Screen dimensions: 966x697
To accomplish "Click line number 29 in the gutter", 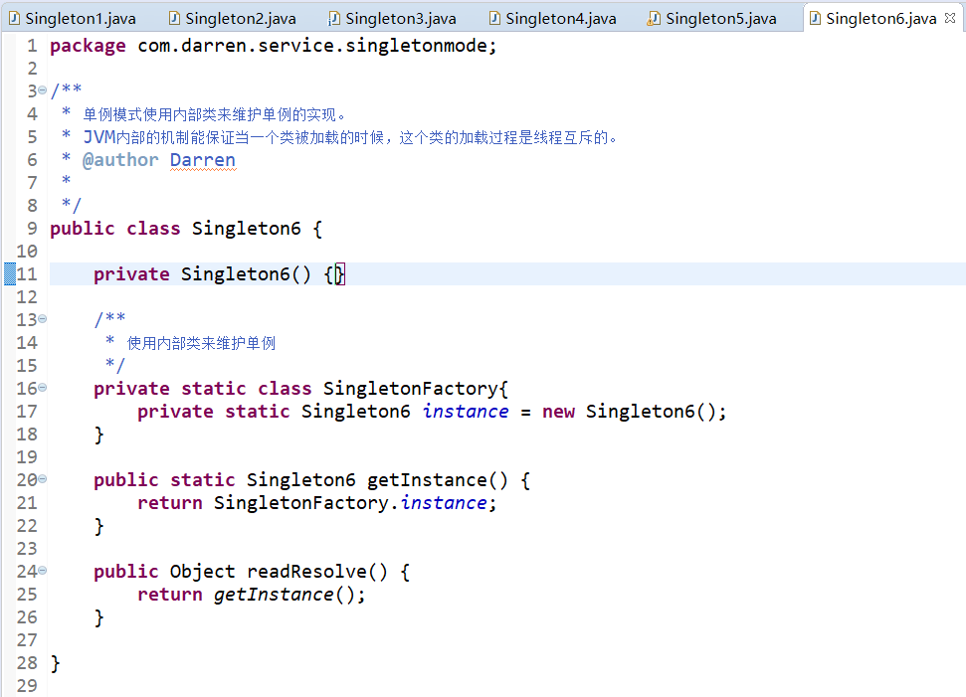I will pos(27,686).
